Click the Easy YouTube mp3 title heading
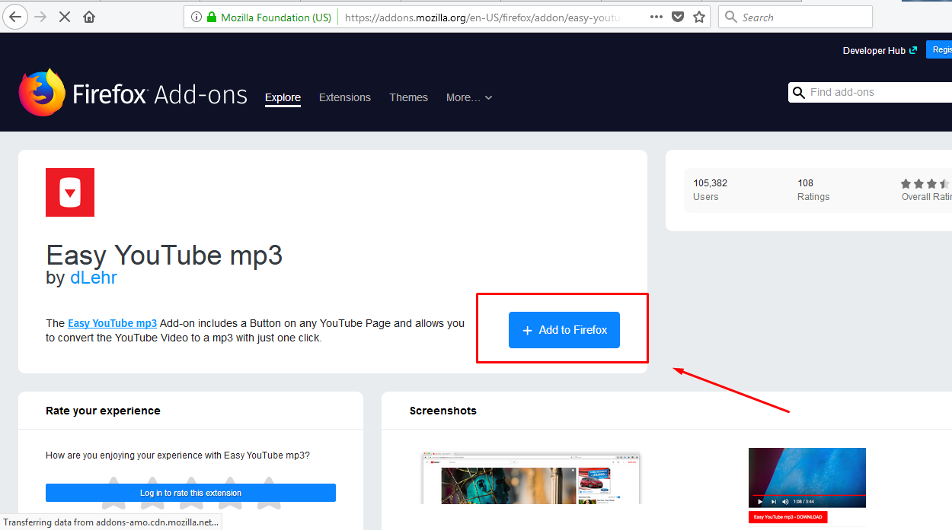952x530 pixels. (164, 255)
